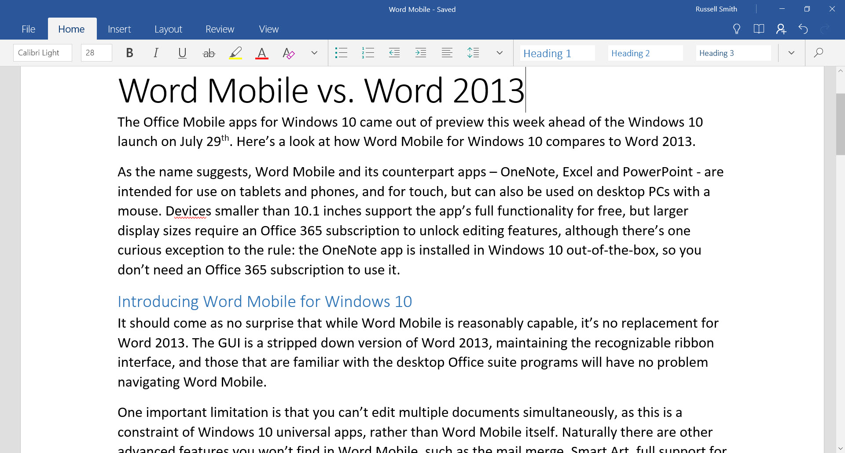The width and height of the screenshot is (845, 453).
Task: Click scrollbar up arrow
Action: [x=840, y=71]
